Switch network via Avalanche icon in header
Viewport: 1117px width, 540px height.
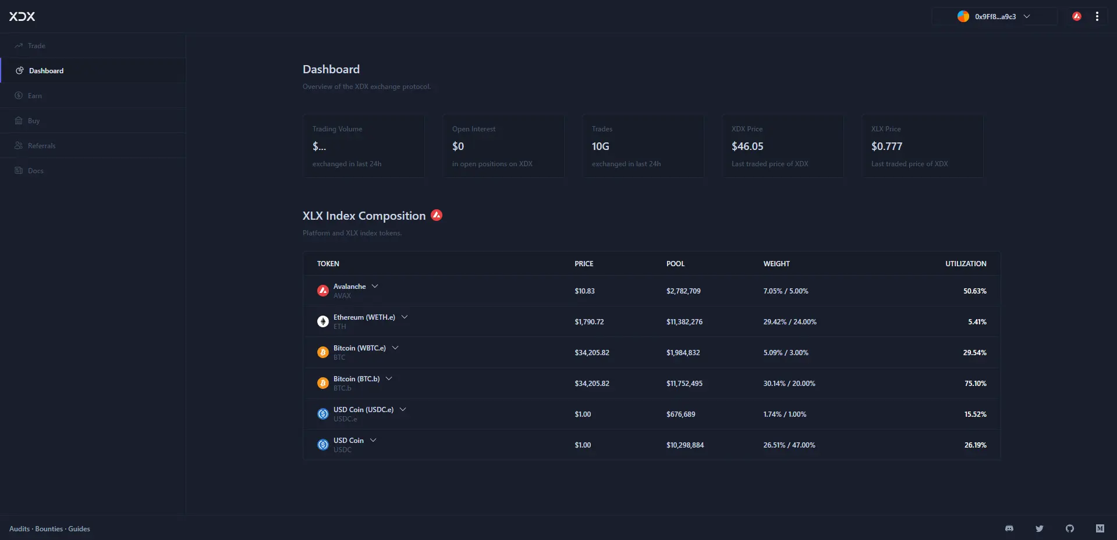pyautogui.click(x=1077, y=16)
